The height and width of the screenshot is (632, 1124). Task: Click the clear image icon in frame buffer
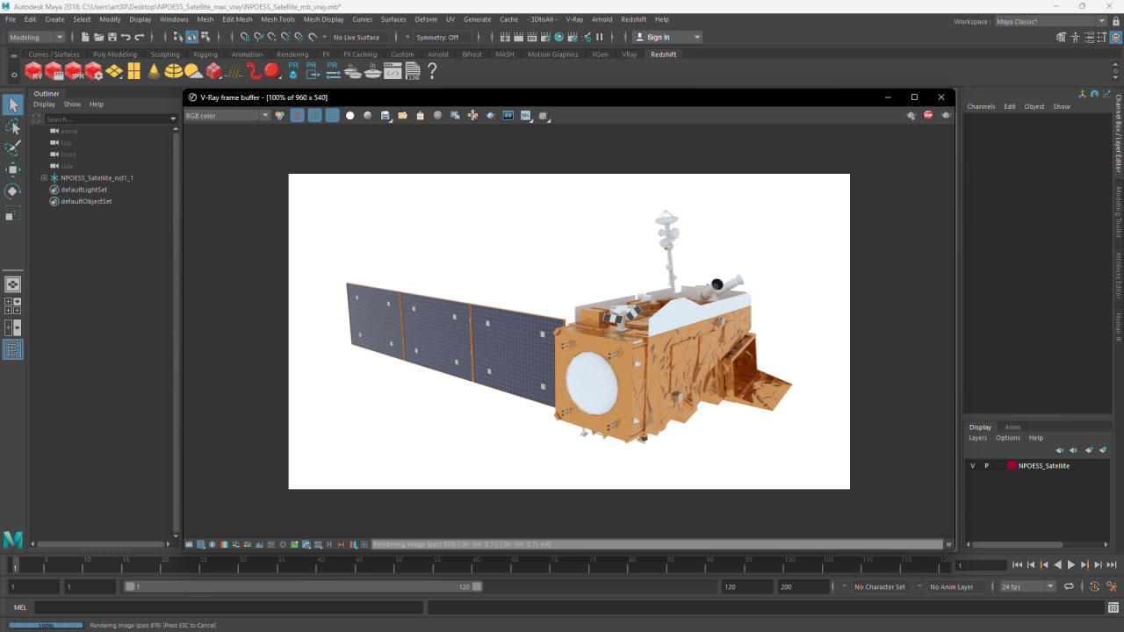(420, 115)
